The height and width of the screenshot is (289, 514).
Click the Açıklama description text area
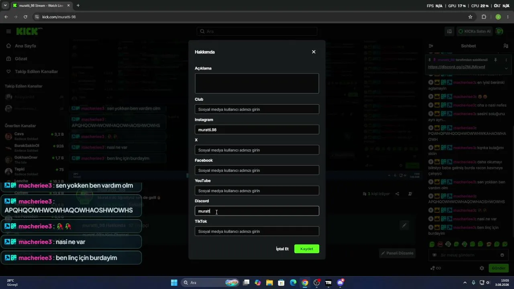(257, 83)
